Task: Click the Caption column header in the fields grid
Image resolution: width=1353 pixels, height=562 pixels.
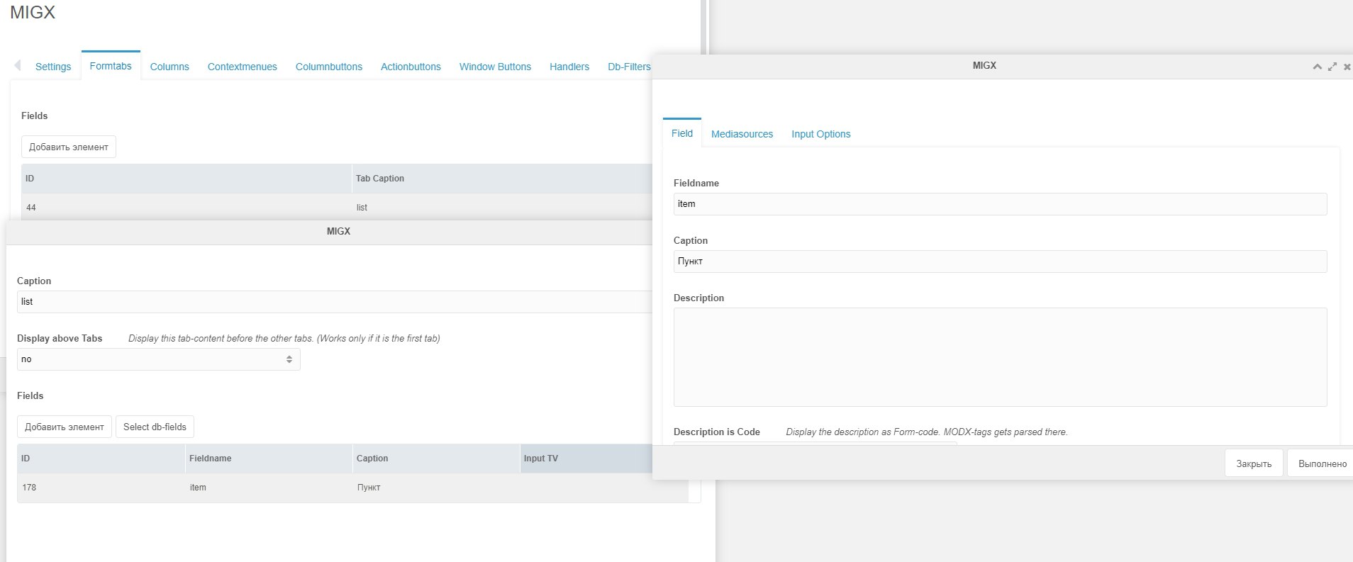Action: pyautogui.click(x=436, y=459)
